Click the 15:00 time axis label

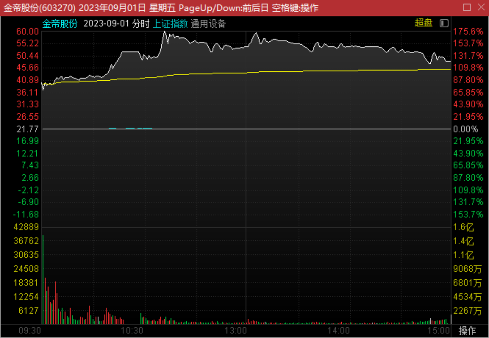[x=439, y=330]
